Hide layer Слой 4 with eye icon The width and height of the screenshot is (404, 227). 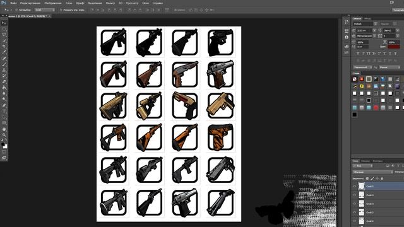click(x=355, y=195)
